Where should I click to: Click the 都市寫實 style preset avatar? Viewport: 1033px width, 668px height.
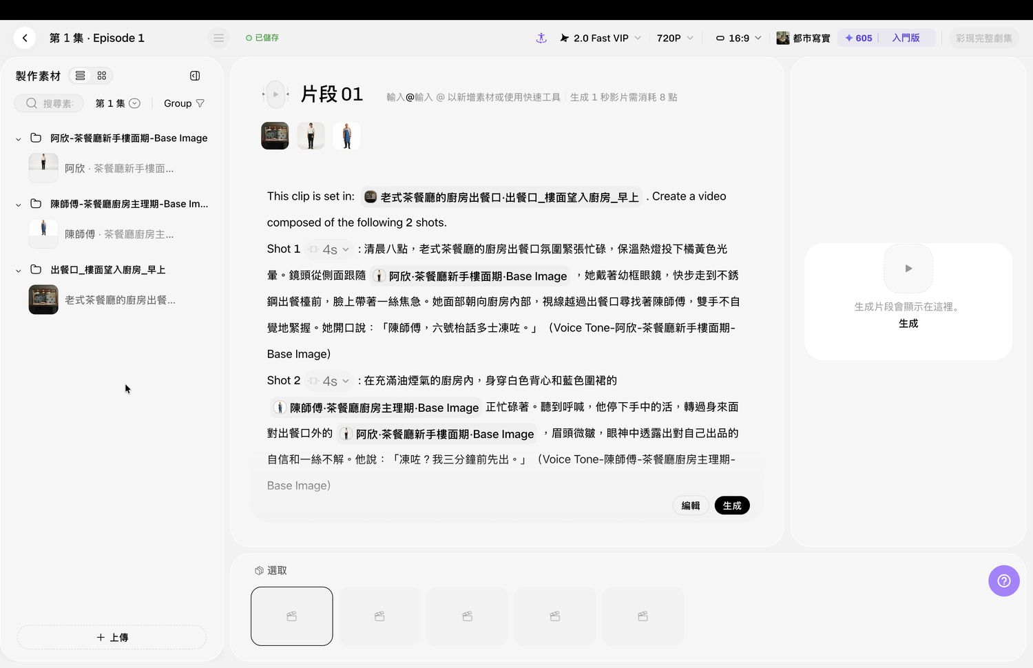(783, 38)
